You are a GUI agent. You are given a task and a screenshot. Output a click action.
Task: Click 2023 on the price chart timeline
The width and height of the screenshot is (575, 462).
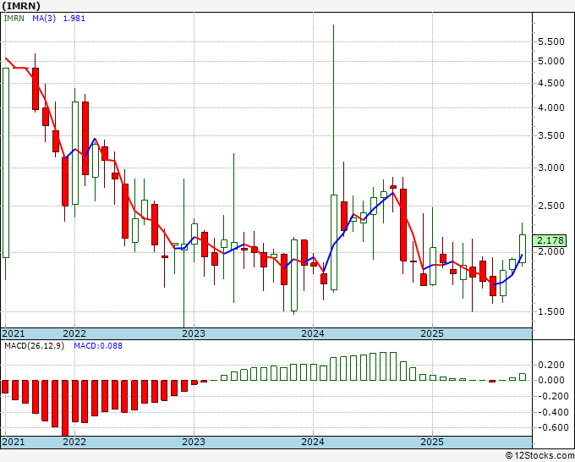pyautogui.click(x=194, y=333)
